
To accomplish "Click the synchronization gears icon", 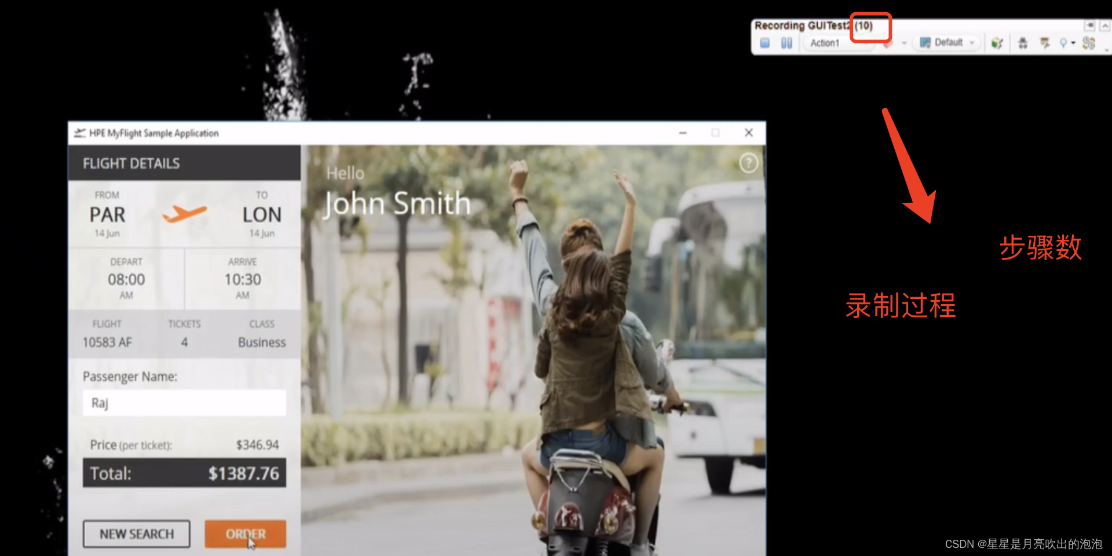I will click(1089, 43).
